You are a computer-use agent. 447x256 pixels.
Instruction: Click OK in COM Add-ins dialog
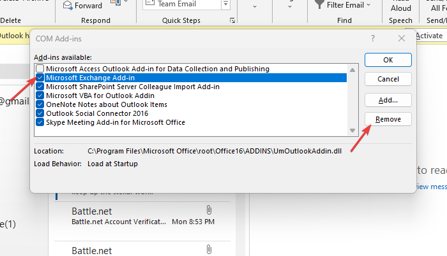(388, 60)
